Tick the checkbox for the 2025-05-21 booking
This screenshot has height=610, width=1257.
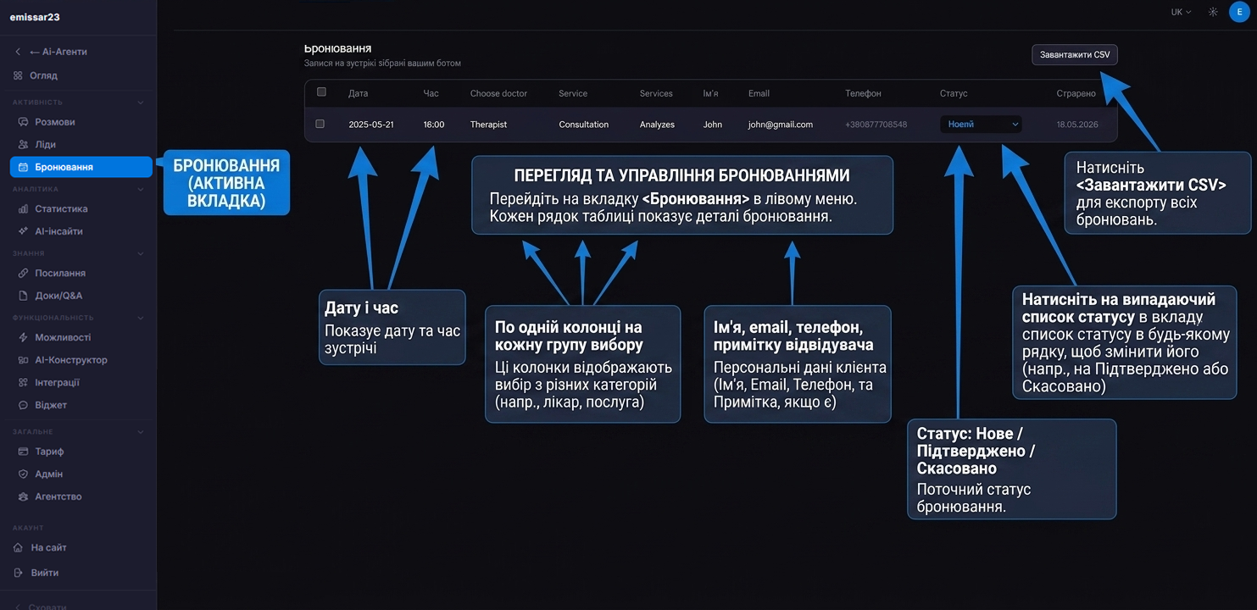click(320, 124)
